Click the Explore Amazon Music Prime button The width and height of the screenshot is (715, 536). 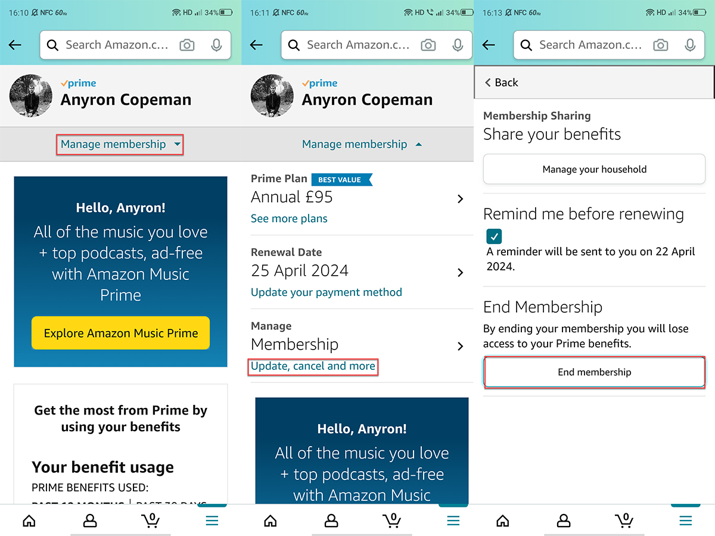click(x=121, y=333)
